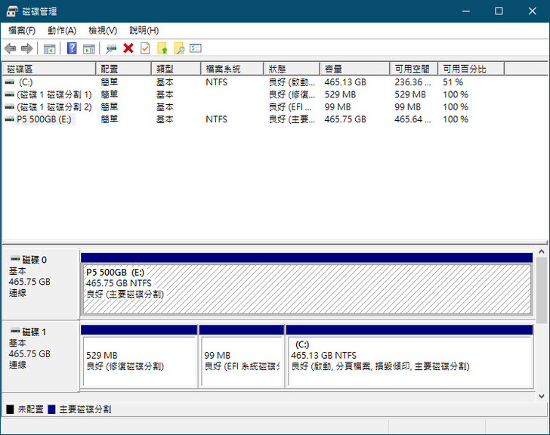Viewport: 550px width, 435px height.
Task: Open the 檢視(V) menu
Action: pos(103,30)
